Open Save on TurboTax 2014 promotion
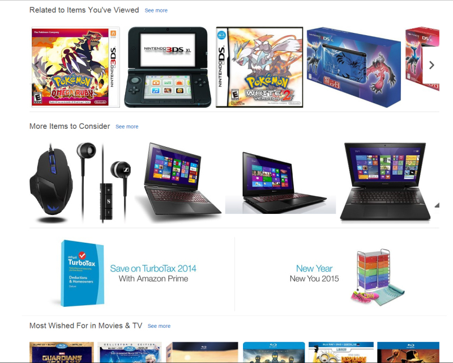The width and height of the screenshot is (453, 363). pyautogui.click(x=153, y=273)
